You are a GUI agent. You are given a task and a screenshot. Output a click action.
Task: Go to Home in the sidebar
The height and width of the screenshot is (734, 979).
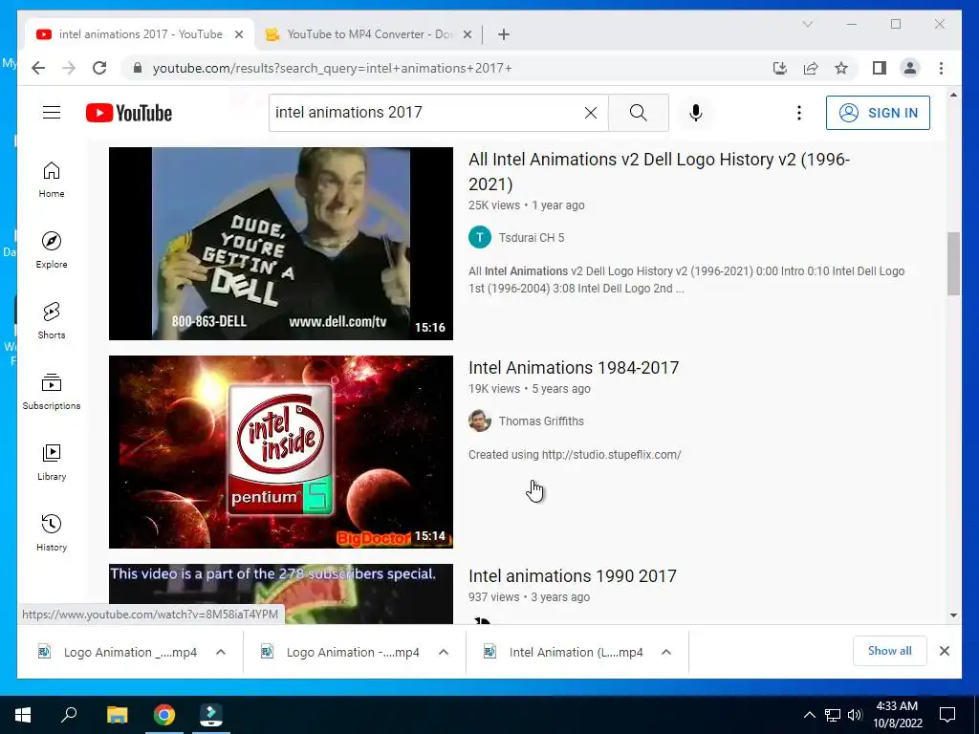coord(52,180)
